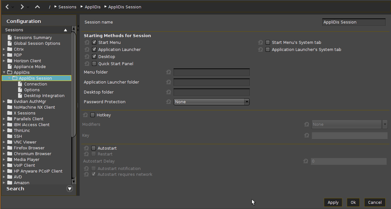The height and width of the screenshot is (209, 391).
Task: Click the Session name input field
Action: 354,22
